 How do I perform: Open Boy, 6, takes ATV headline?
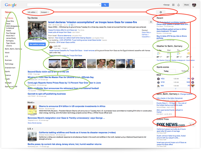172,37
